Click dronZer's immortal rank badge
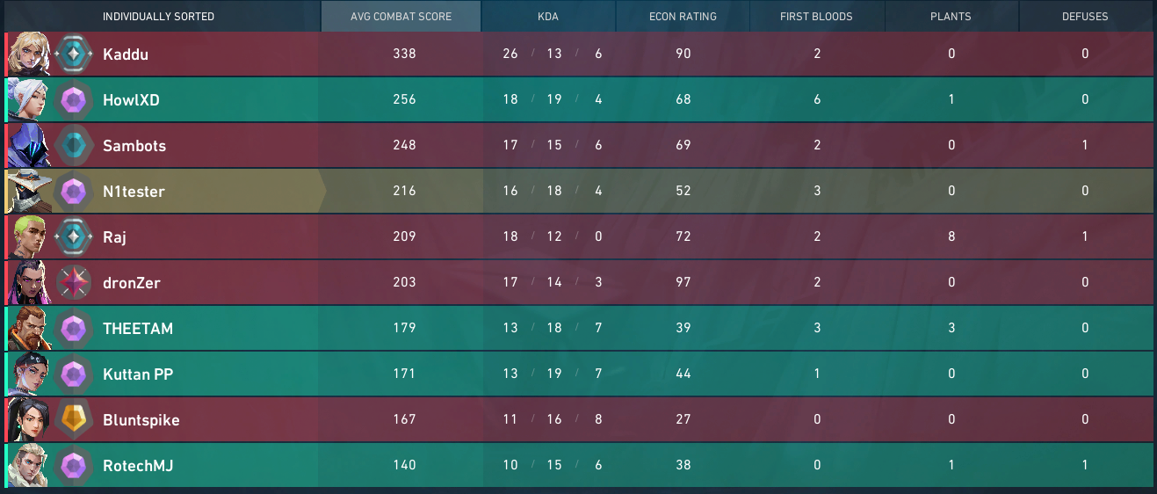The width and height of the screenshot is (1157, 494). (x=75, y=282)
